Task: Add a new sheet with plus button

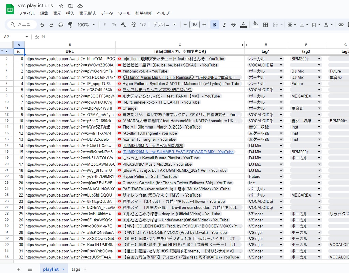Action: tap(18, 269)
